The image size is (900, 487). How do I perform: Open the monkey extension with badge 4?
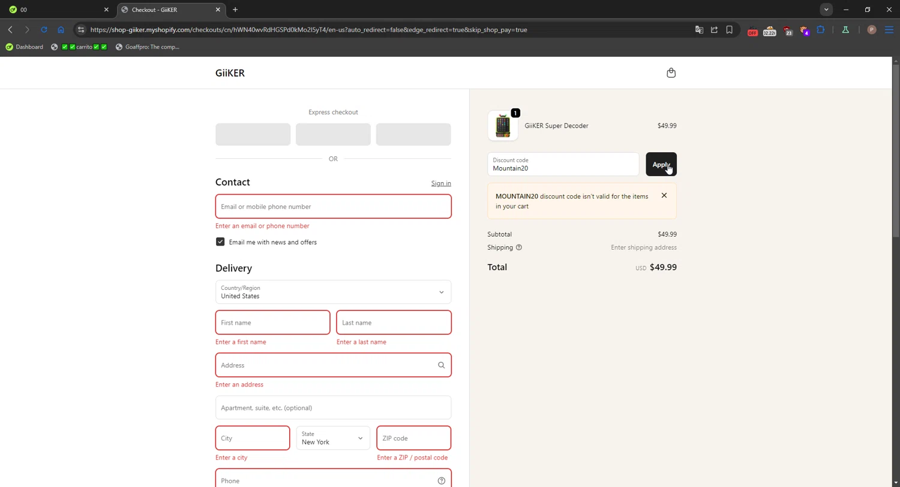[804, 31]
